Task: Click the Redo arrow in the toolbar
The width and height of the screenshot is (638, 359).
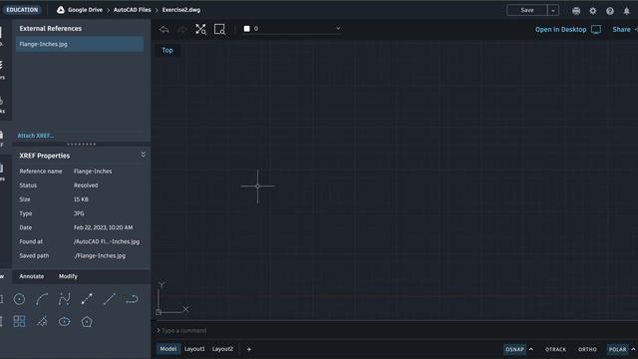Action: point(182,29)
